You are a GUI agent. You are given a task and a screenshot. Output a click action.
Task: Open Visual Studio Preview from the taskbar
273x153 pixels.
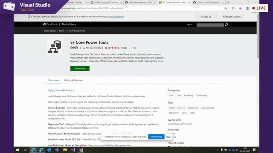click(81, 150)
